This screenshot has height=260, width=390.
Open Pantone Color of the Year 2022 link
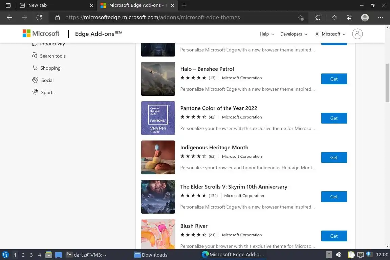point(219,108)
